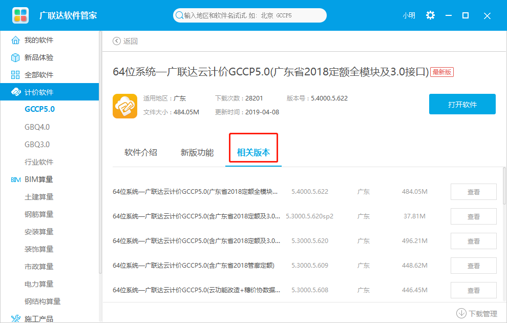
Task: Click 查看 for version 5.3000.5.620
Action: point(473,241)
